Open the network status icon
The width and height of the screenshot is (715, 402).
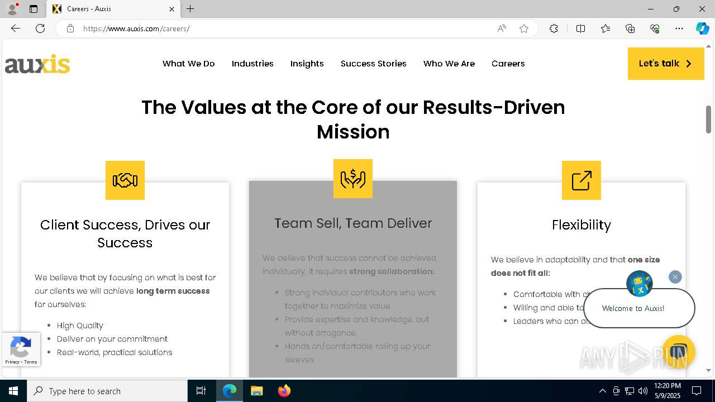(630, 391)
